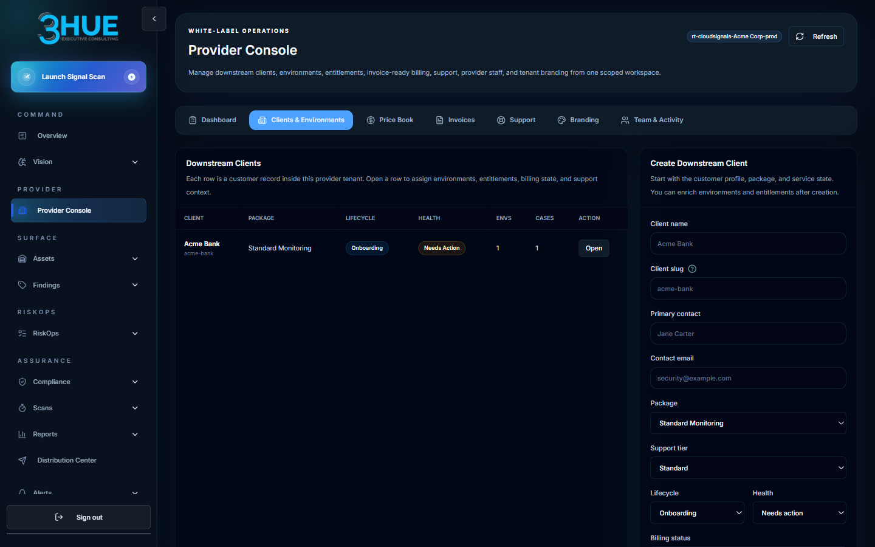Expand the Assets sidebar section
The width and height of the screenshot is (875, 547).
click(x=135, y=259)
